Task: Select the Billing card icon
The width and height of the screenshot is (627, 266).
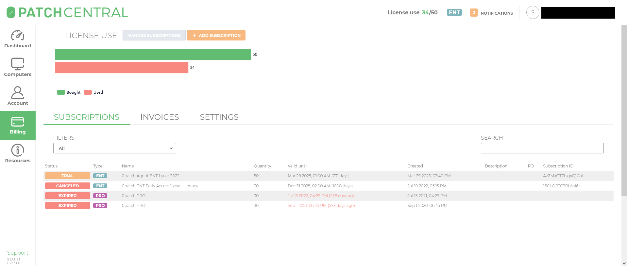Action: [18, 122]
